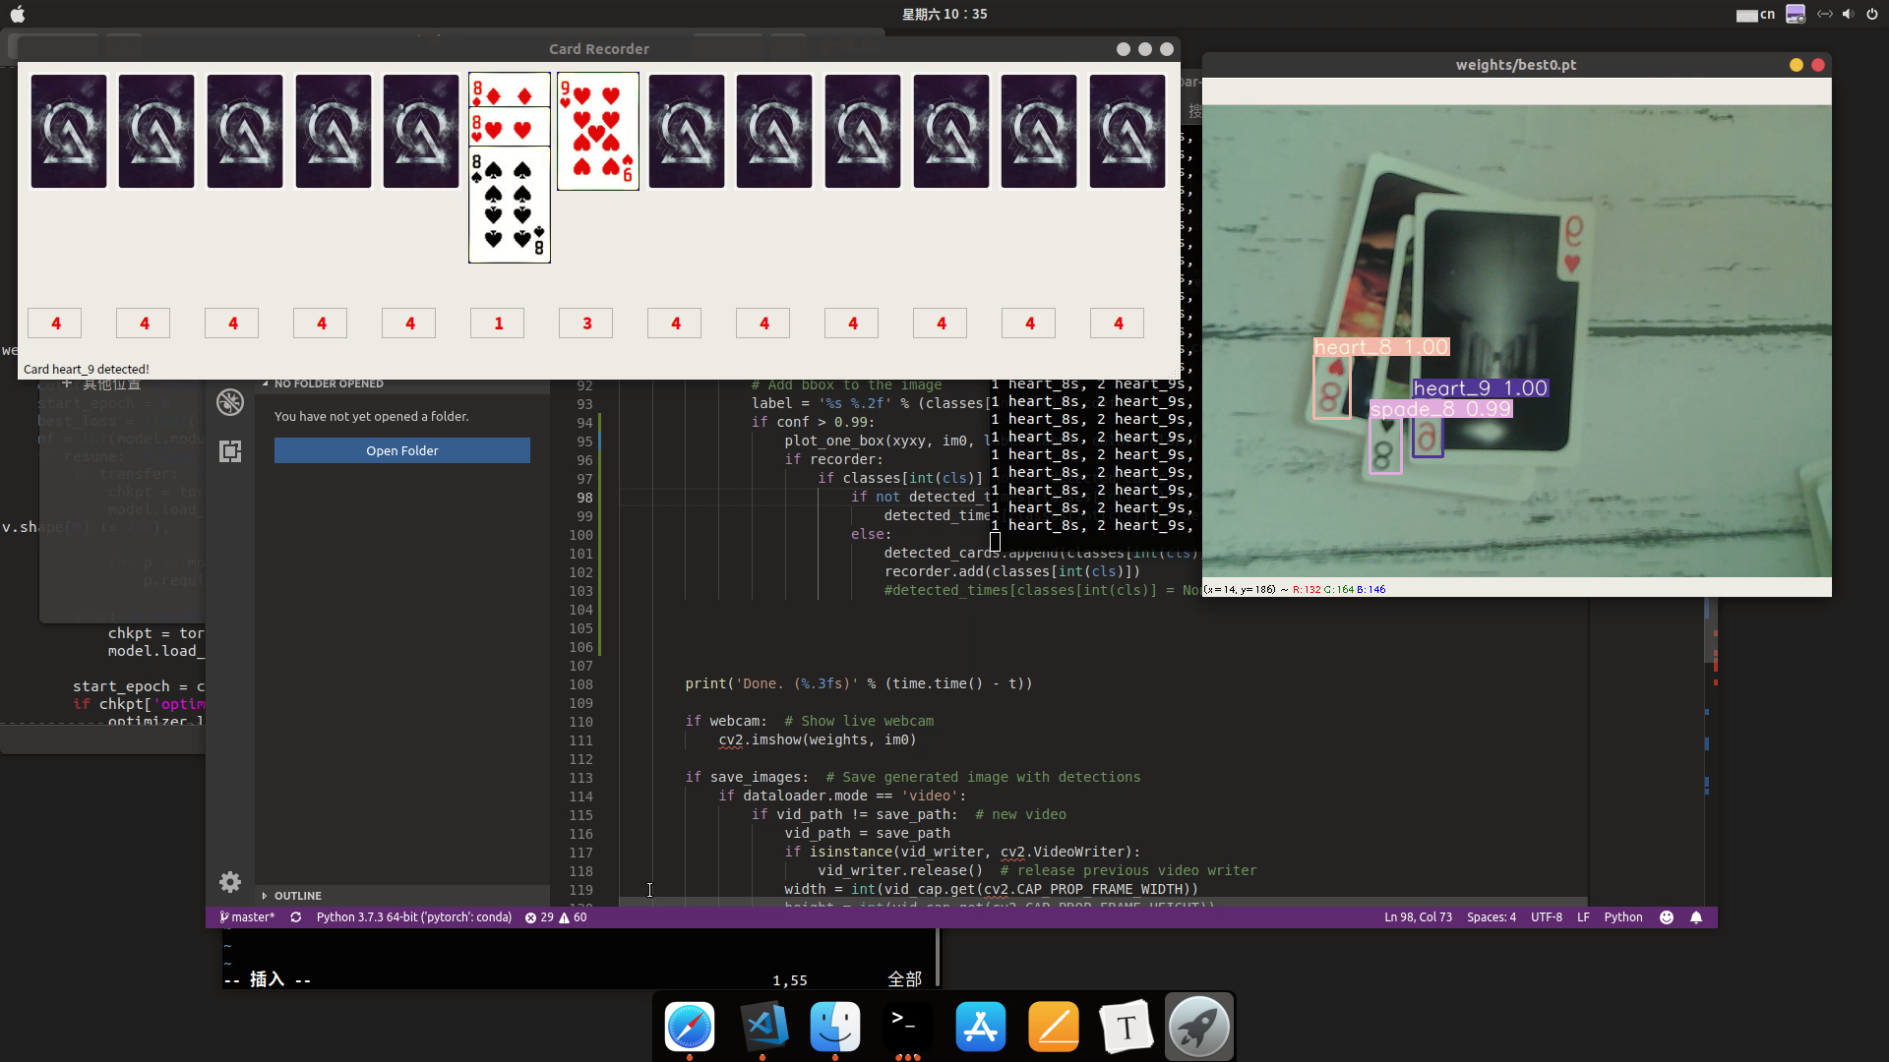Click the Open Folder button

(x=401, y=450)
